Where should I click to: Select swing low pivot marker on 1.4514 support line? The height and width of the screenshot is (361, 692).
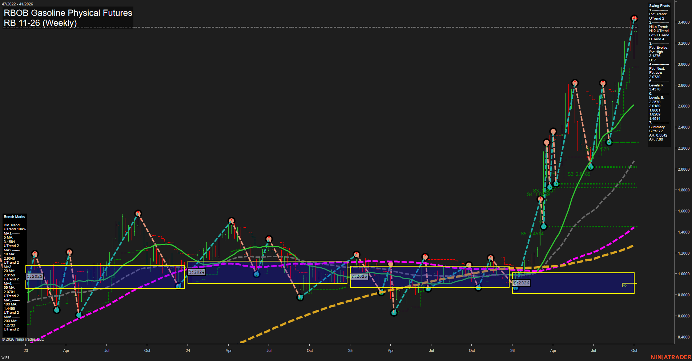pyautogui.click(x=544, y=227)
